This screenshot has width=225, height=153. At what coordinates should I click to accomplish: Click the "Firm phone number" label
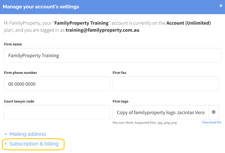click(20, 73)
